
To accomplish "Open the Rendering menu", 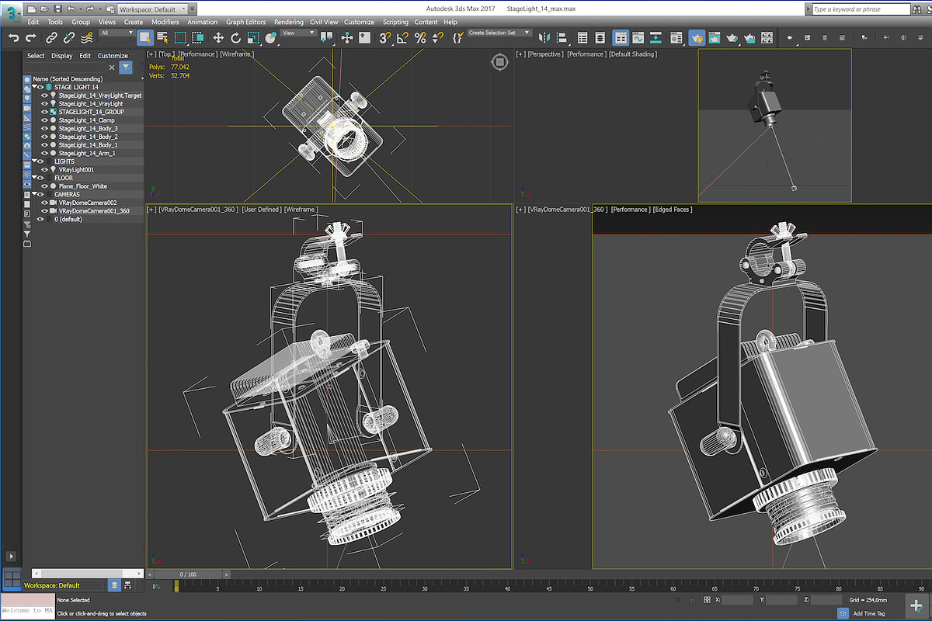I will point(289,23).
